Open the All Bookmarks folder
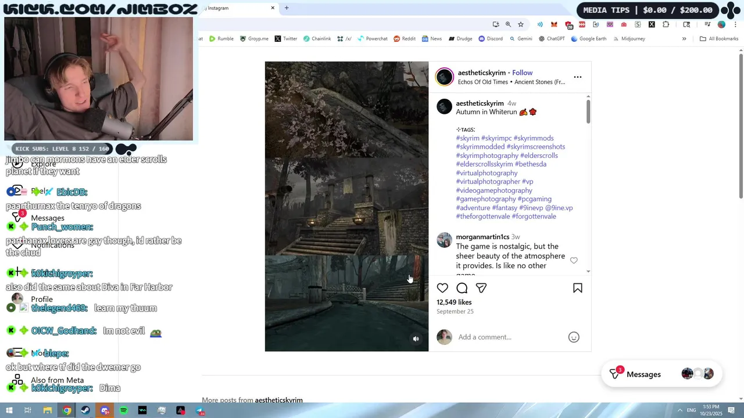Screen dimensions: 744x418 719,39
